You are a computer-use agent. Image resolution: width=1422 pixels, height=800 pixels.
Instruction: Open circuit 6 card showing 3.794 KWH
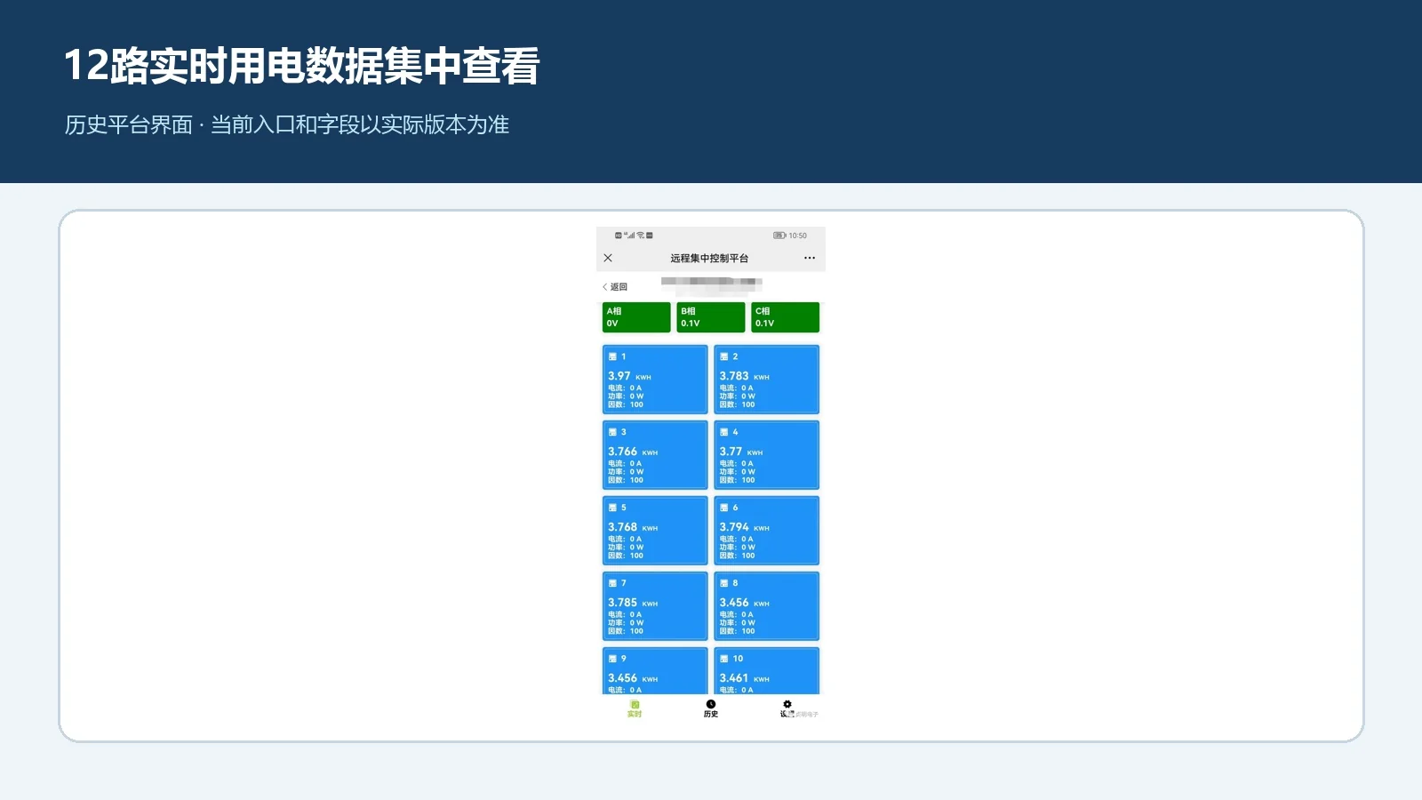pos(766,531)
